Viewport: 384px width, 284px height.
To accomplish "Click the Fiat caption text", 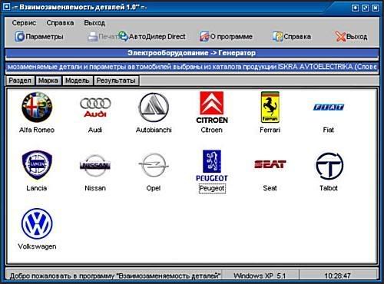I will pyautogui.click(x=329, y=130).
